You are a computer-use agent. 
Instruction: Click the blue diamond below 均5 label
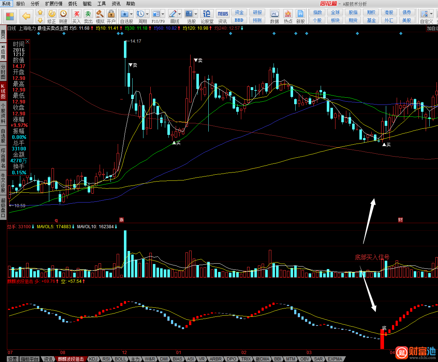(64, 34)
